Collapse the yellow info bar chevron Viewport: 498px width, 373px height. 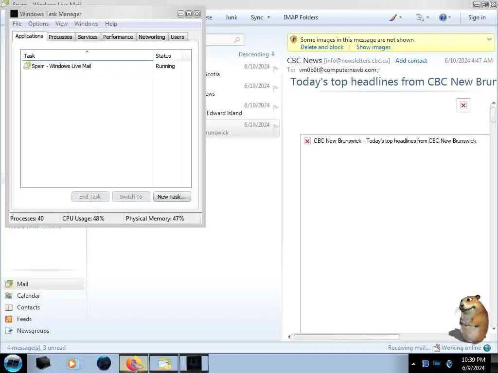tap(489, 39)
